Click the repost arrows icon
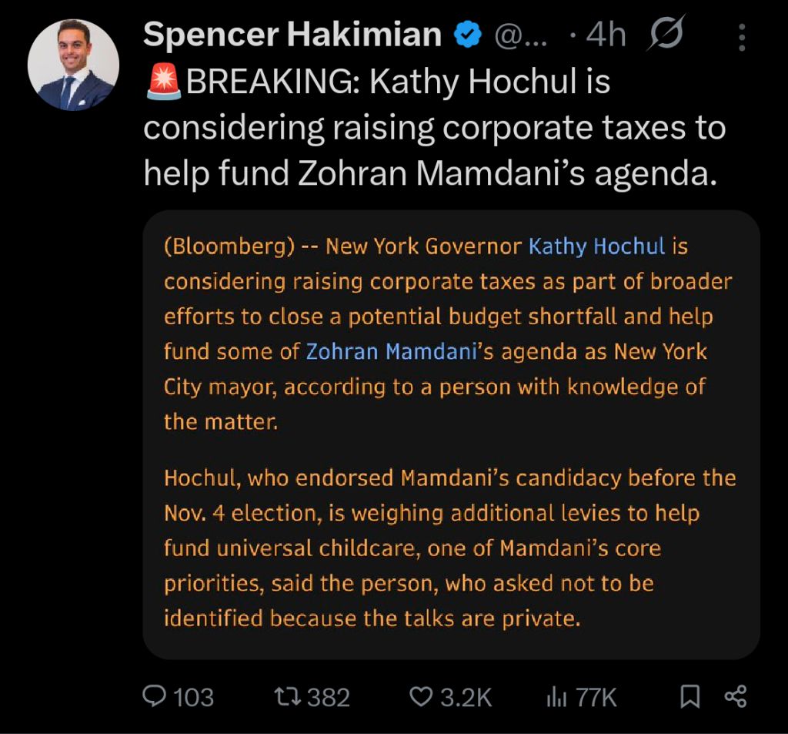This screenshot has width=788, height=734. point(291,696)
